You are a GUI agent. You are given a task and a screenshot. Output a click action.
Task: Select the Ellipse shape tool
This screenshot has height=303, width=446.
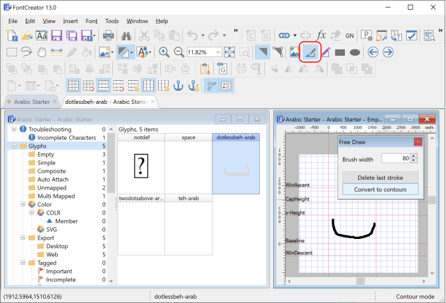pyautogui.click(x=355, y=52)
